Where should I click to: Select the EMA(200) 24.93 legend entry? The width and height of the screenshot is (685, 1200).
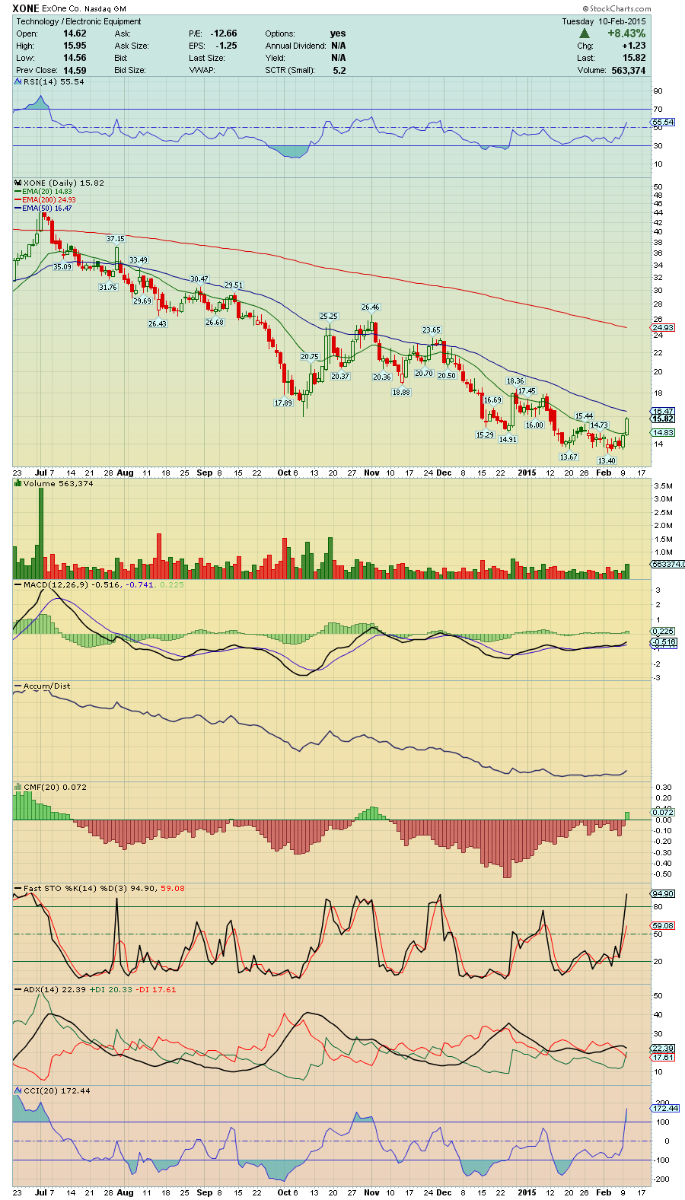pos(45,200)
